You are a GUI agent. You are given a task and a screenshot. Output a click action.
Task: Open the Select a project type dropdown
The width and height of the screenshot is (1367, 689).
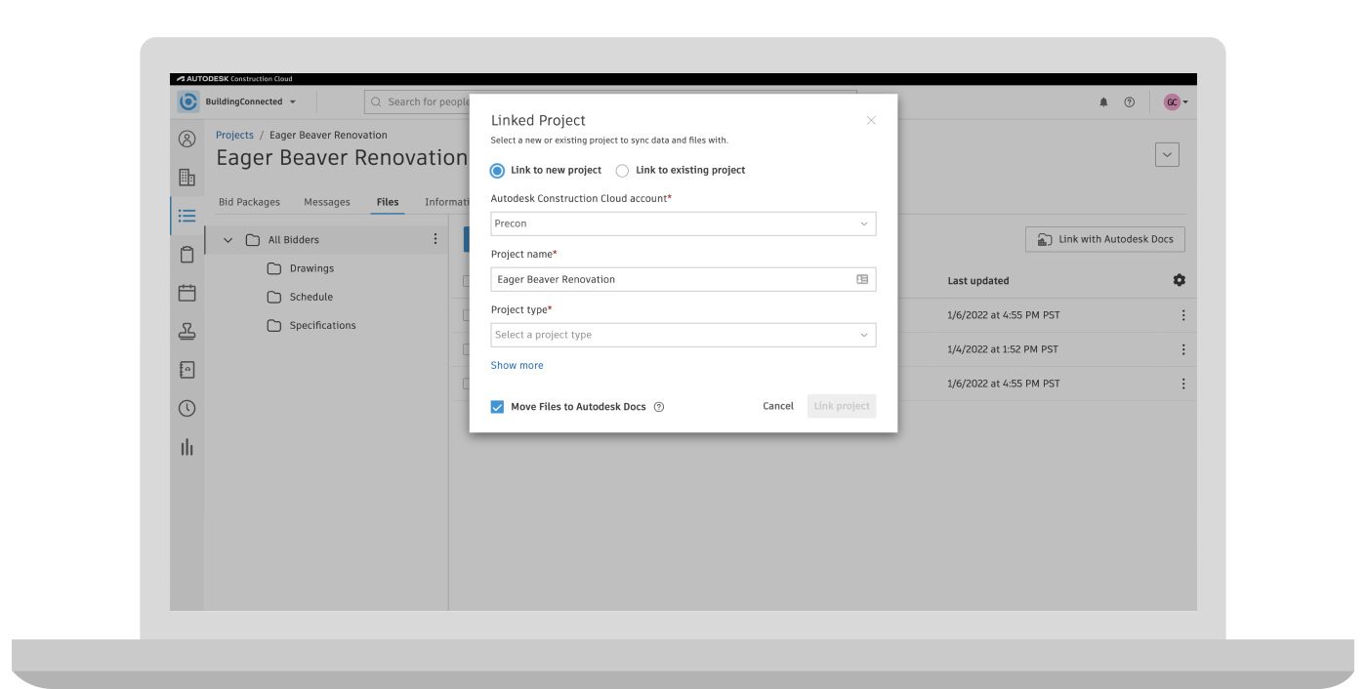[683, 335]
